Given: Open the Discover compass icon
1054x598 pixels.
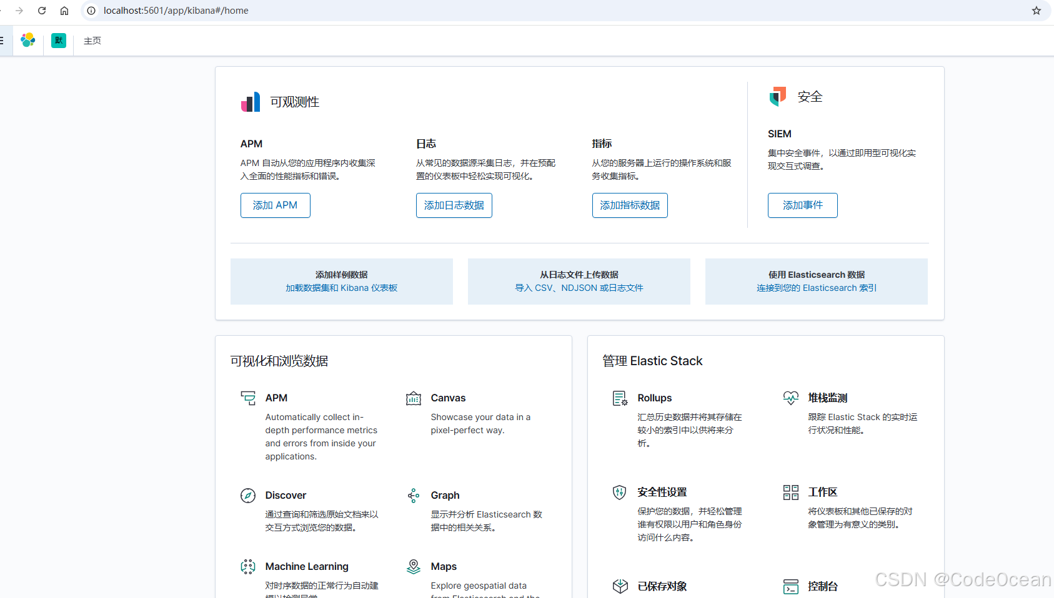Looking at the screenshot, I should pyautogui.click(x=248, y=496).
